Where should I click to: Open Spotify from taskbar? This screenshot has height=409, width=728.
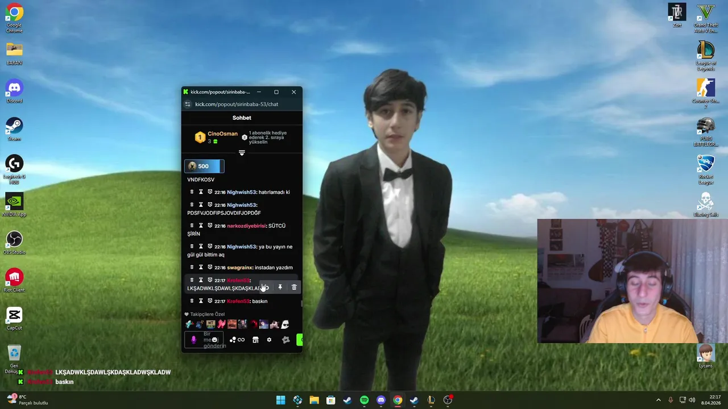point(364,400)
